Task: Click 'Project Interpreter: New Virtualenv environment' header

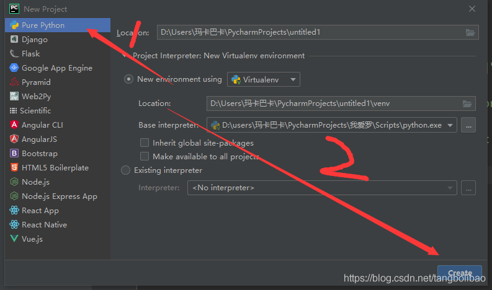Action: tap(218, 56)
